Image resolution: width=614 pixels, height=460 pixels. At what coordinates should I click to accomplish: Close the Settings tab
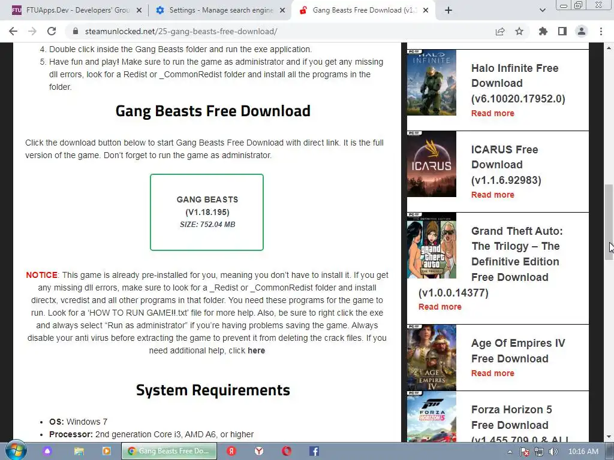tap(282, 11)
